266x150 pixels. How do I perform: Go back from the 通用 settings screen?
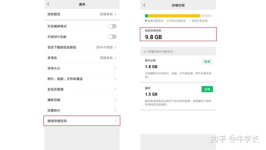[48, 4]
